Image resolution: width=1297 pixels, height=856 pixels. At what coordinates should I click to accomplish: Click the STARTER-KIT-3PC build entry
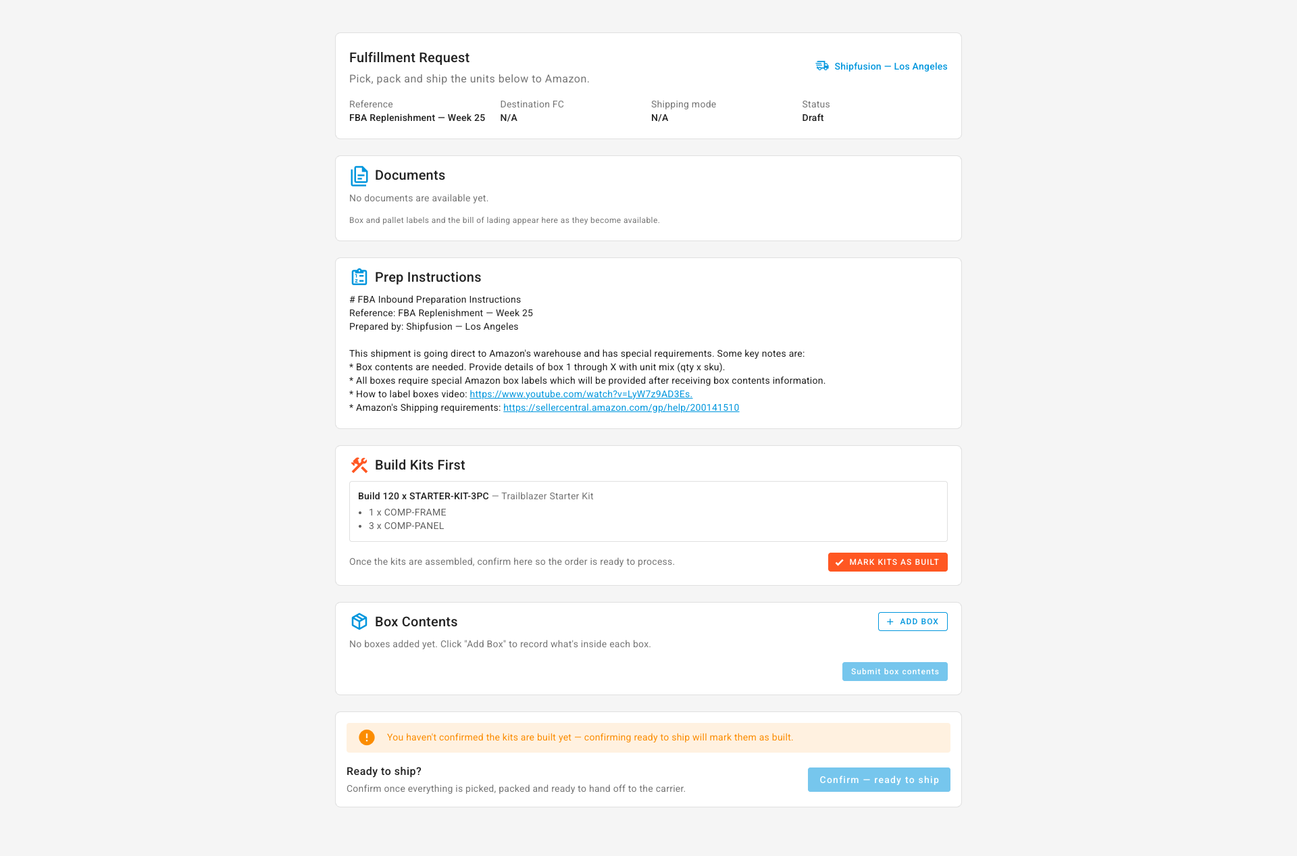point(648,511)
